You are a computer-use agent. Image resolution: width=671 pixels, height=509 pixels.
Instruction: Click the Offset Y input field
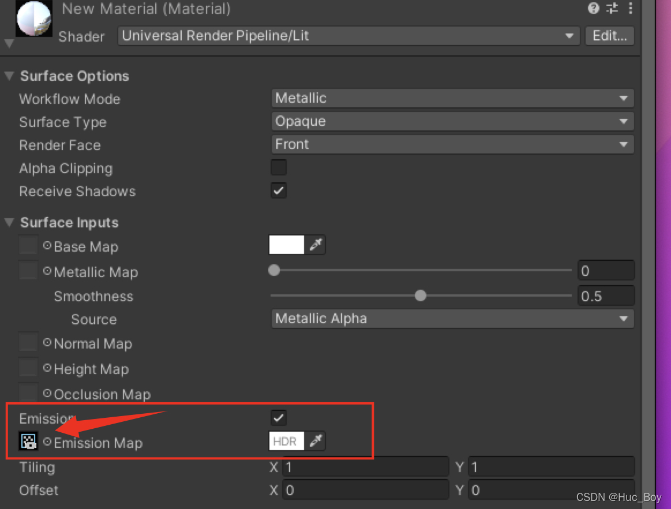[x=552, y=490]
